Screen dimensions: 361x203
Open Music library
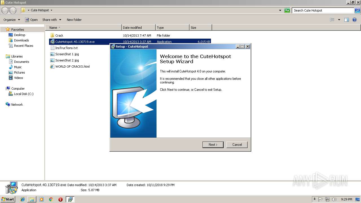tap(18, 67)
